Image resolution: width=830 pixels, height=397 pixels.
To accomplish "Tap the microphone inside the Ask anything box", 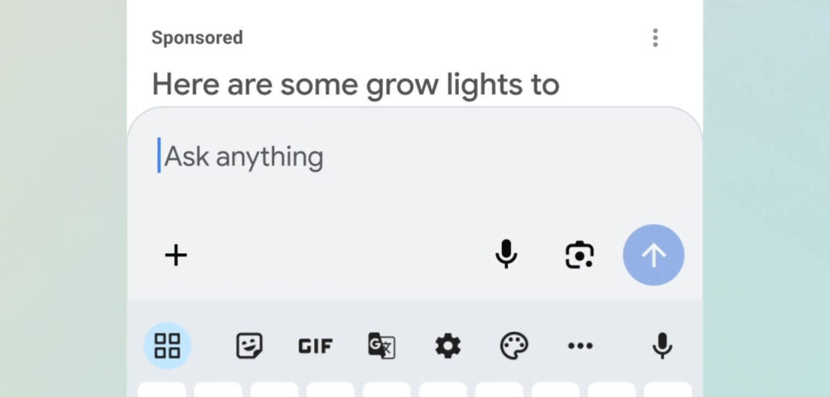I will coord(506,255).
